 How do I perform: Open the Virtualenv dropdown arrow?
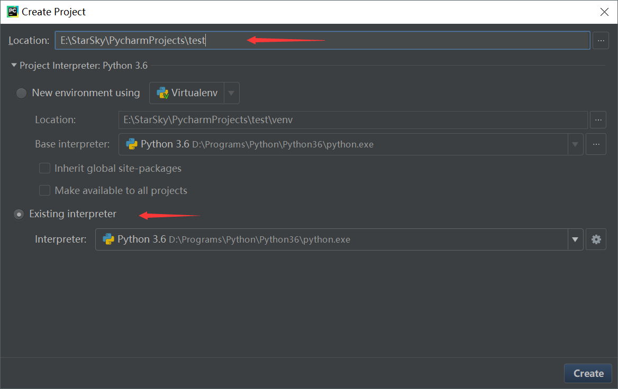tap(231, 94)
